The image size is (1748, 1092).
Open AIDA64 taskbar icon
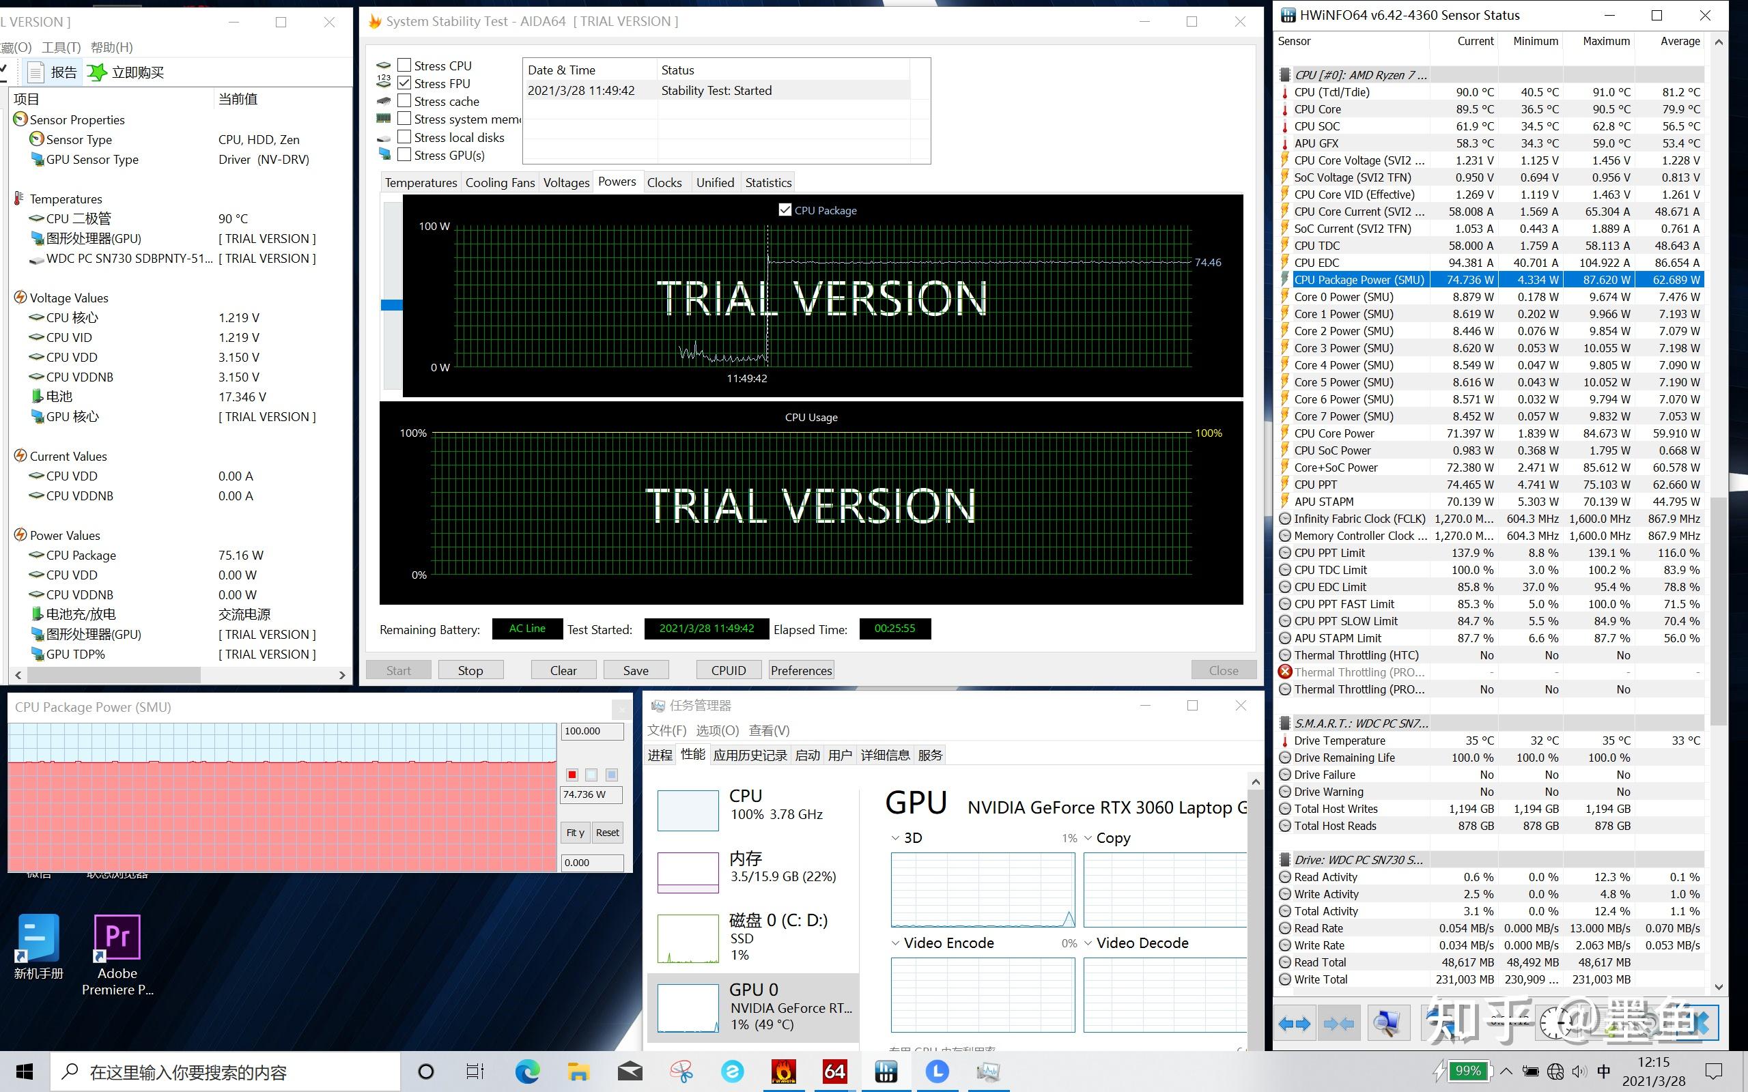[x=834, y=1072]
